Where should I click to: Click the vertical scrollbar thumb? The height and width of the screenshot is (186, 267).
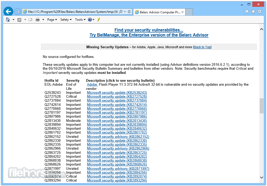click(262, 106)
